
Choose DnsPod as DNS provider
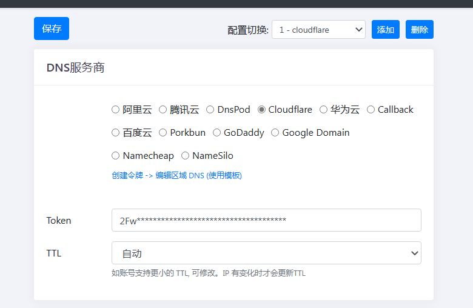(210, 110)
